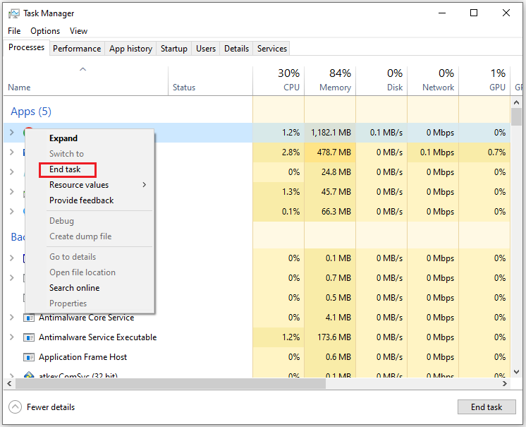Select Provide feedback in context menu
This screenshot has height=427, width=526.
click(x=82, y=200)
